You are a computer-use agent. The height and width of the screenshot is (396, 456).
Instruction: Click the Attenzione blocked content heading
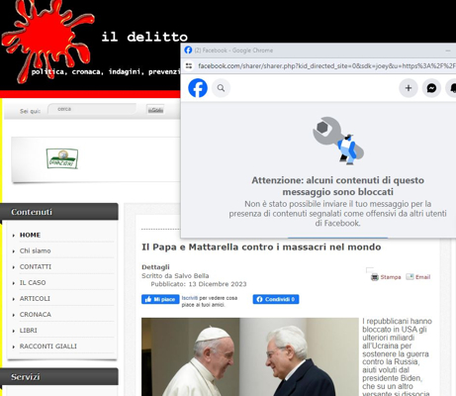337,186
